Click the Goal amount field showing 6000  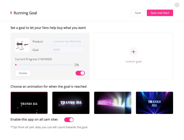[68, 50]
